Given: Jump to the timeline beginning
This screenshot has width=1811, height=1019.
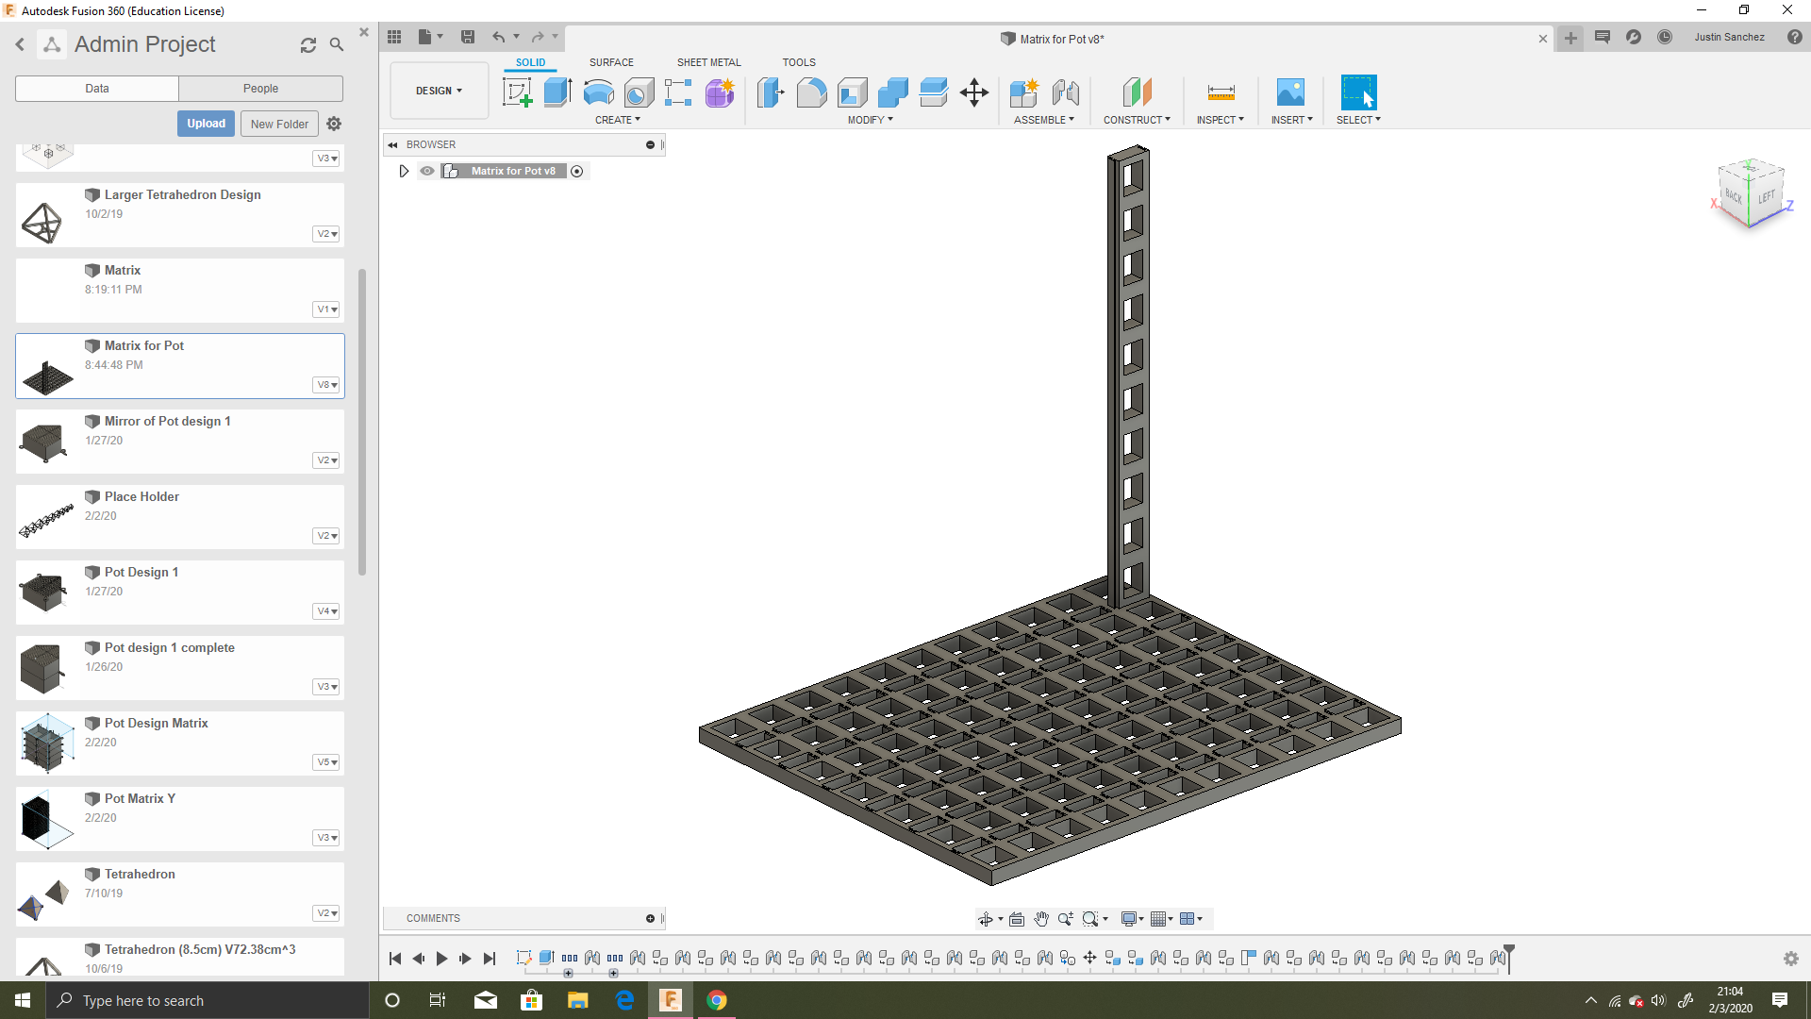Looking at the screenshot, I should click(395, 959).
